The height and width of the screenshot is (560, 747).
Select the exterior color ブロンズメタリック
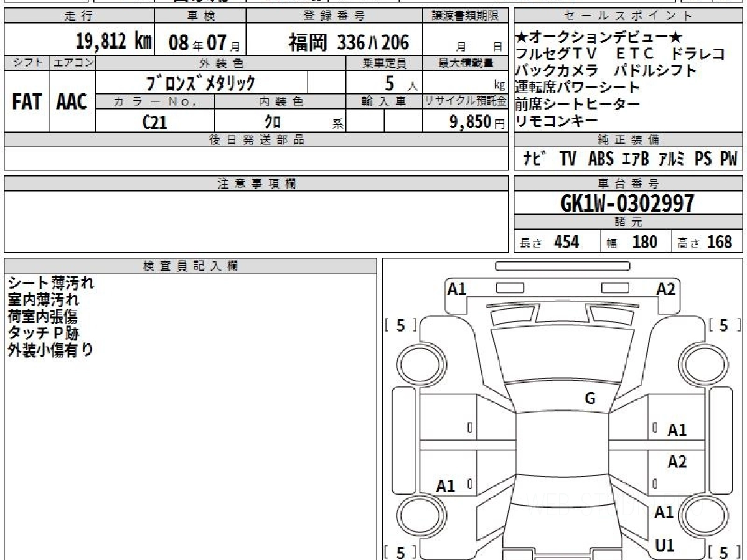coord(200,82)
